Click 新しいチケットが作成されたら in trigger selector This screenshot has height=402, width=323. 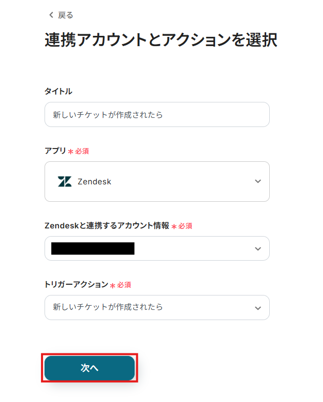click(x=108, y=307)
